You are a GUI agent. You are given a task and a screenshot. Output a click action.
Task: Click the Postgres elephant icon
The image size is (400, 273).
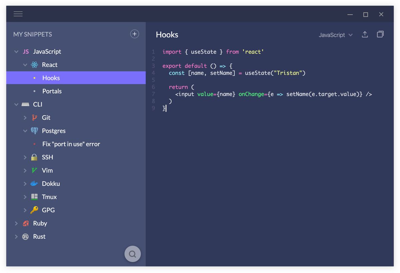click(35, 131)
